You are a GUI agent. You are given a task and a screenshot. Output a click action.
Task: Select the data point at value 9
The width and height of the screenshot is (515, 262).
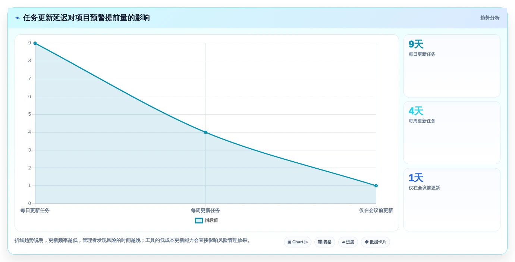point(35,43)
